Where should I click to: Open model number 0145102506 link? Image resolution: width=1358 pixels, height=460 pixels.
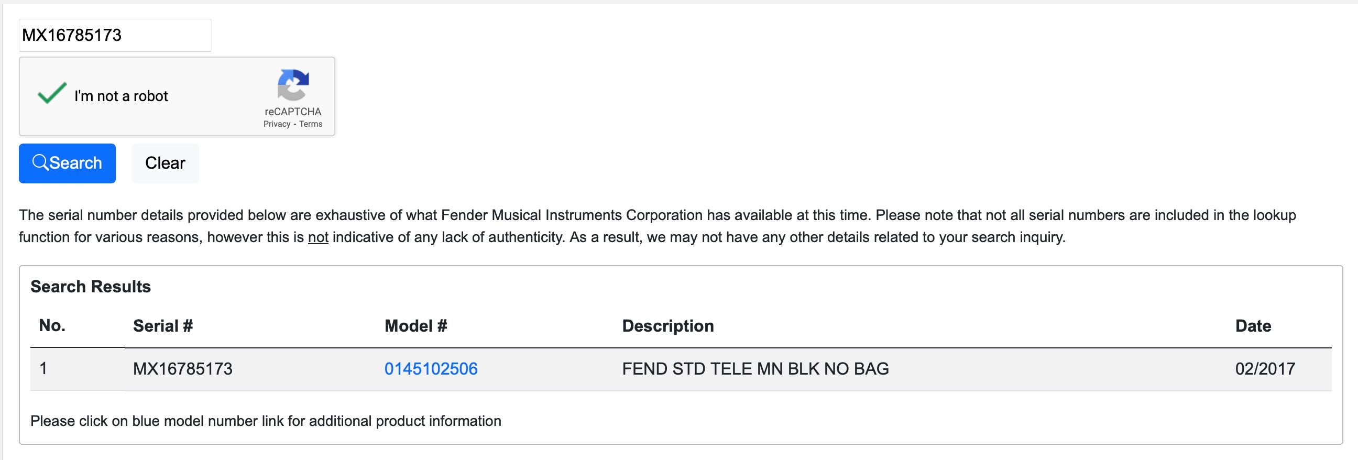(431, 369)
